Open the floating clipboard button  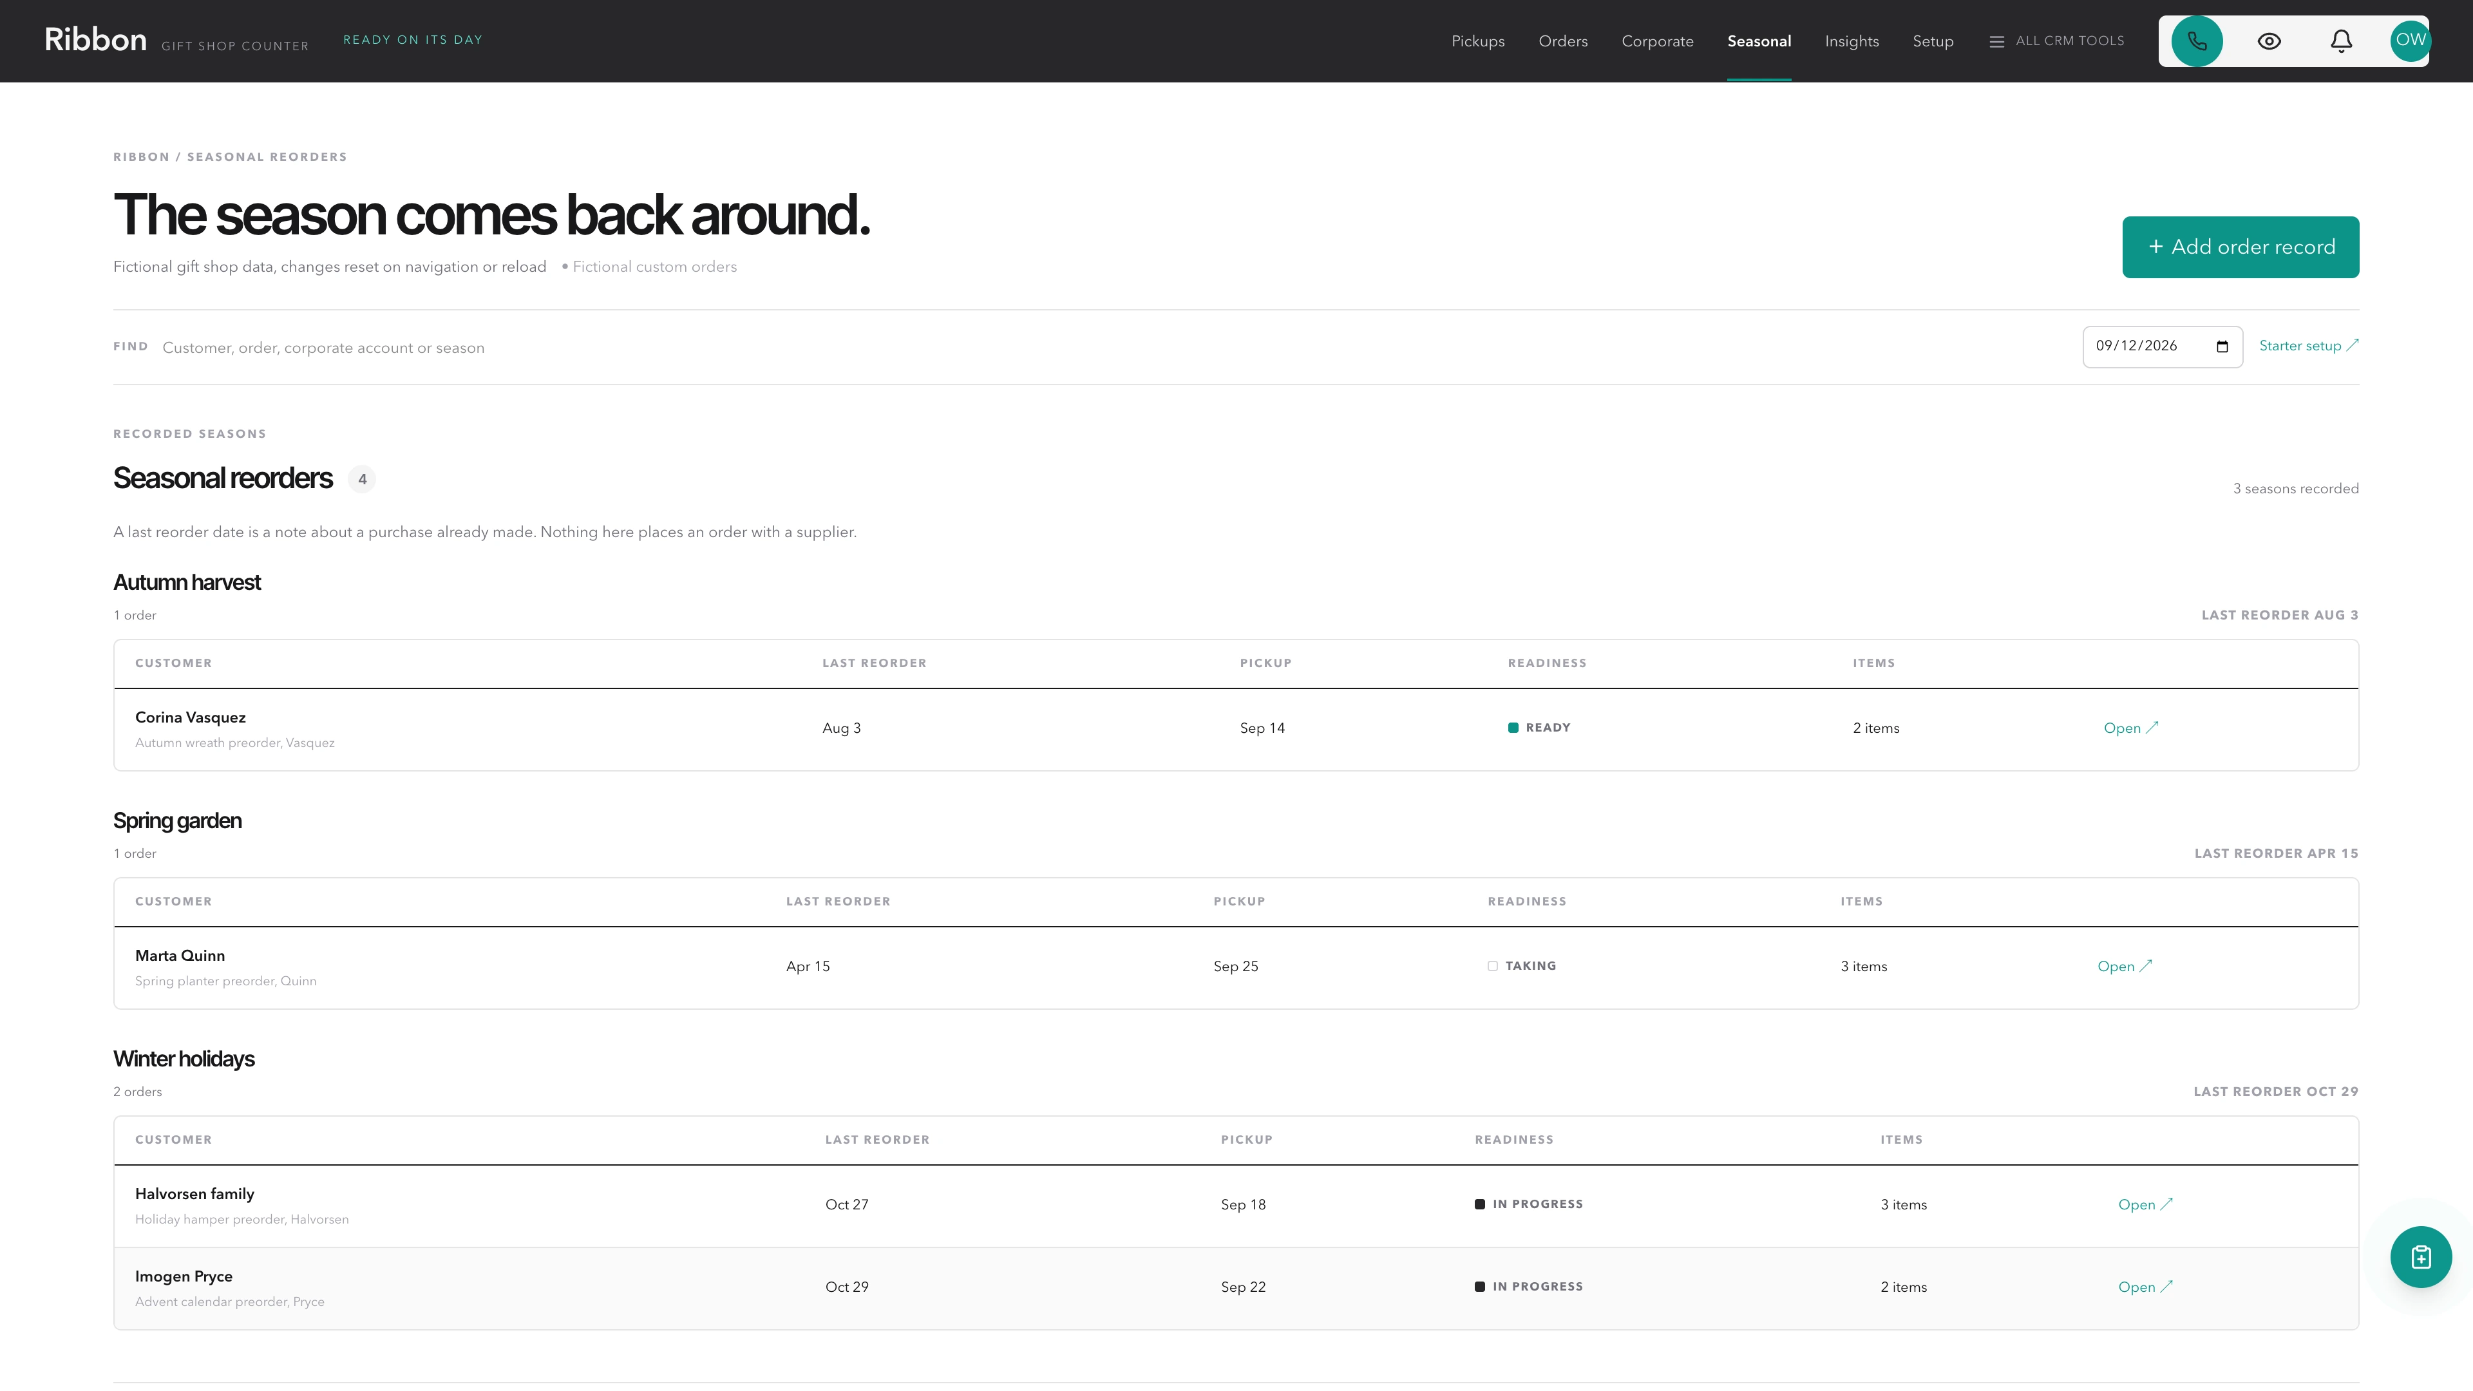point(2420,1256)
